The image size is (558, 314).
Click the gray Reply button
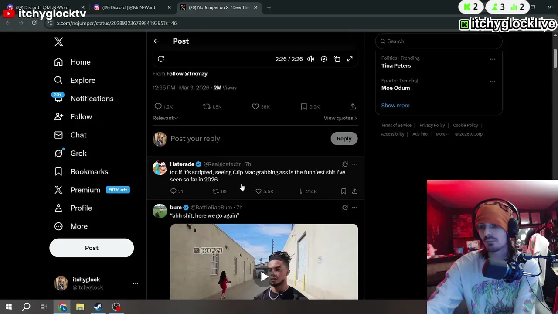(344, 139)
